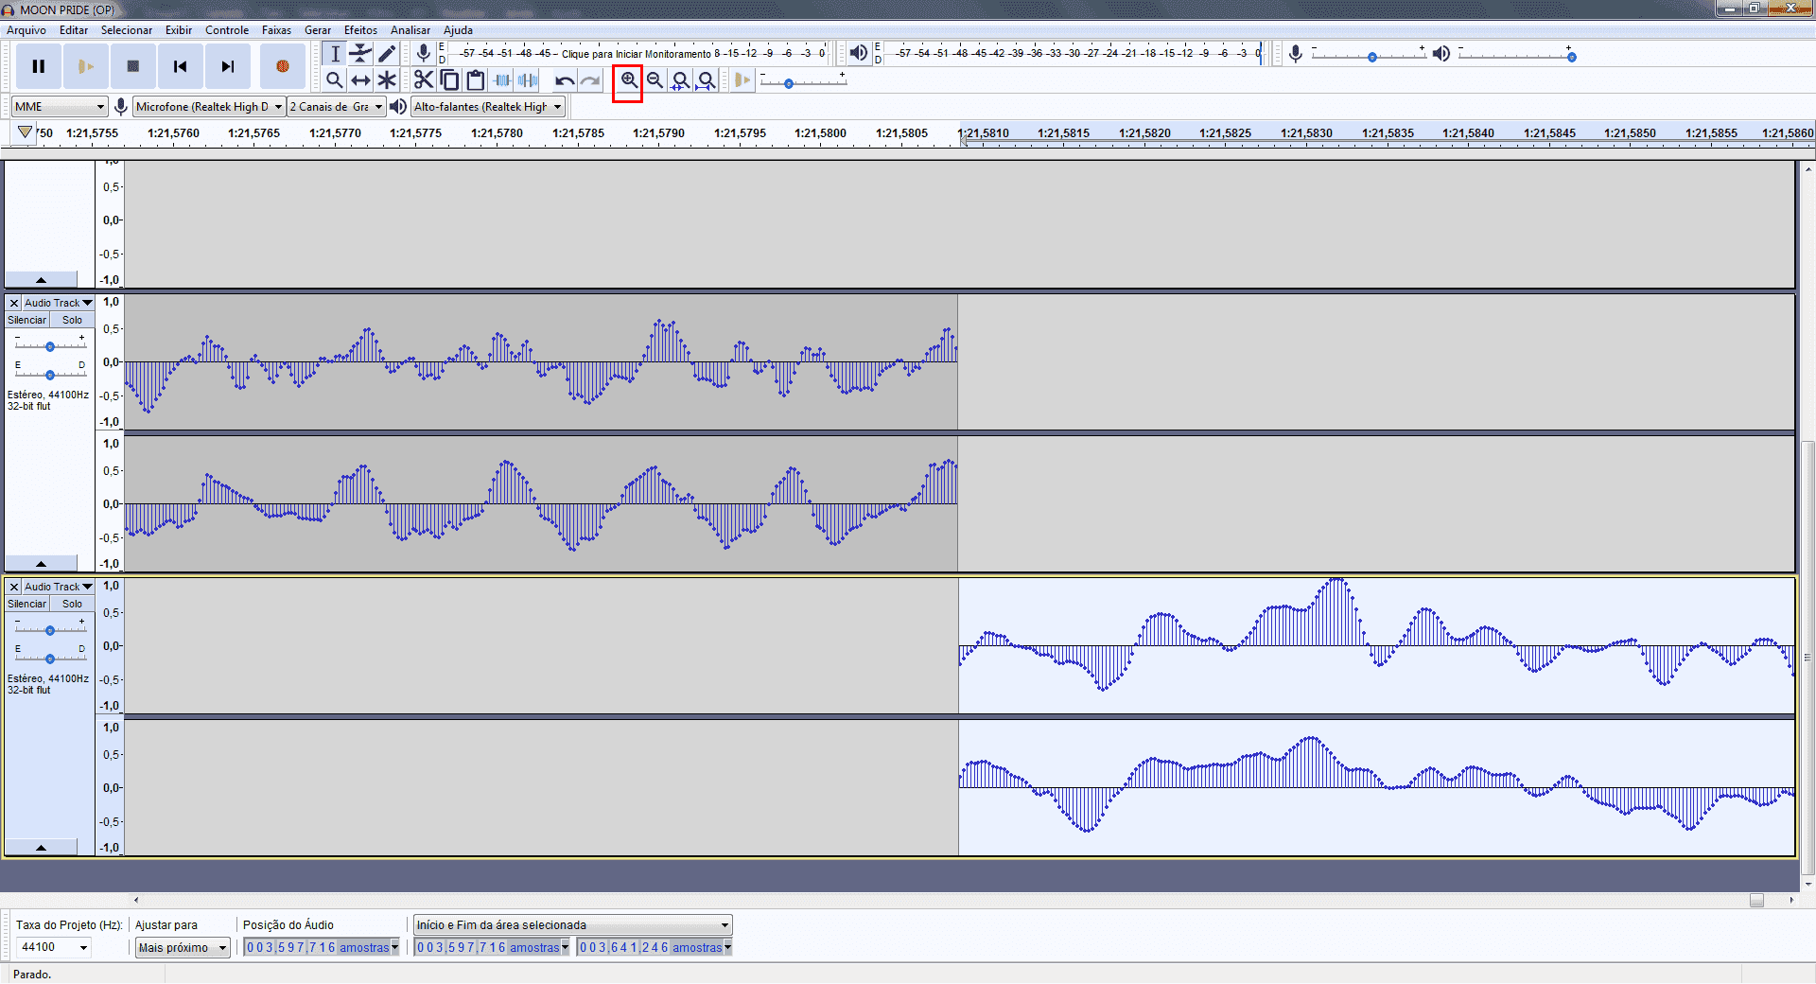Click the Trim audio icon

point(502,80)
